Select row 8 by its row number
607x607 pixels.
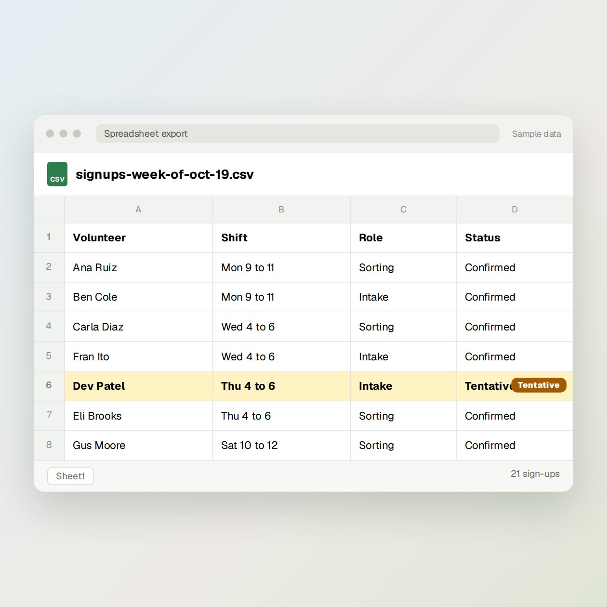point(49,445)
